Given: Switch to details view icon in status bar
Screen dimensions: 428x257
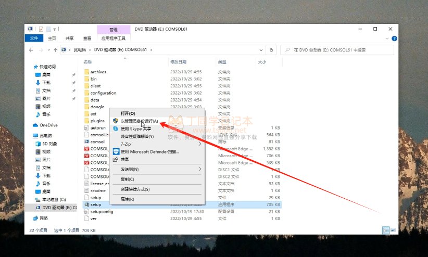Looking at the screenshot, I should pos(386,230).
